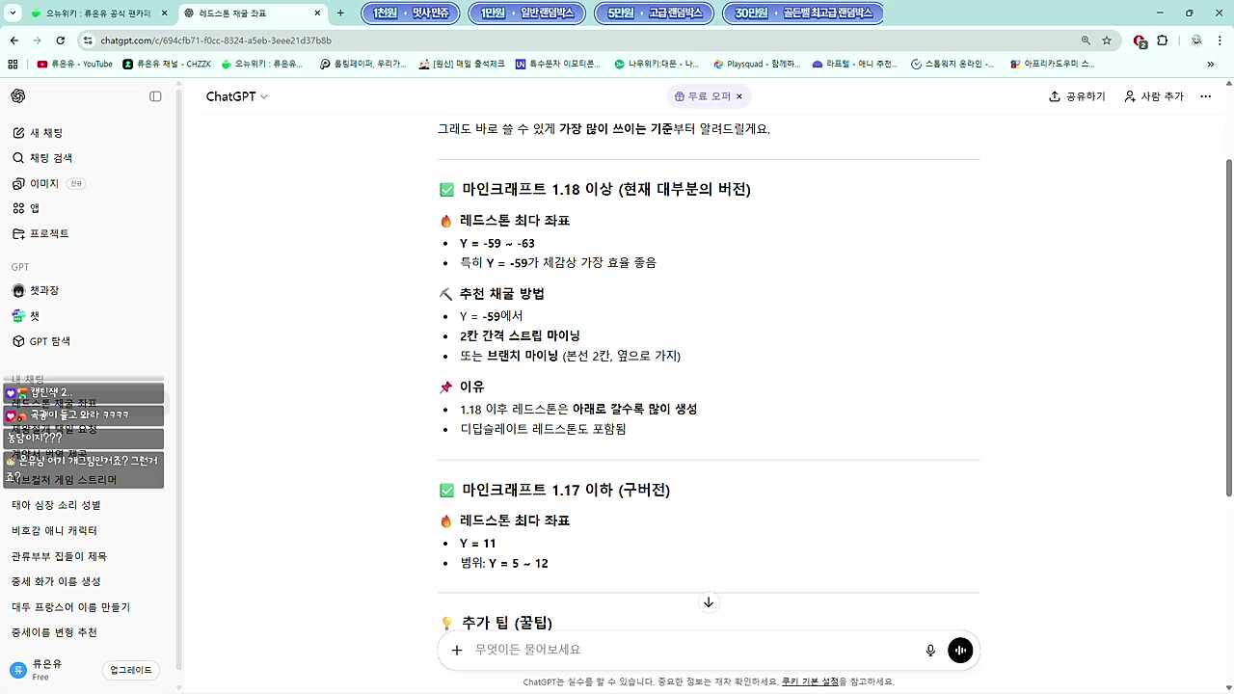Start voice conversation mode
This screenshot has width=1234, height=694.
pos(960,650)
